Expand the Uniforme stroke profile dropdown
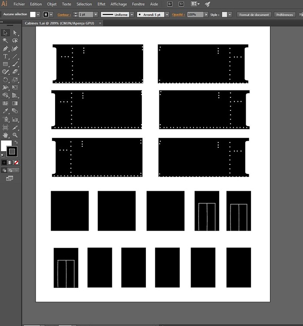303x326 pixels. coord(132,14)
